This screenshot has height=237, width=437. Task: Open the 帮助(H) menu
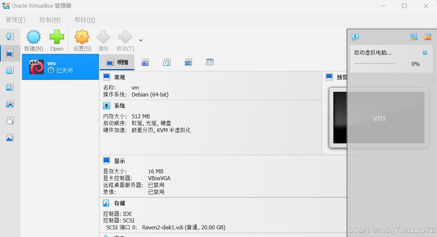[x=85, y=20]
